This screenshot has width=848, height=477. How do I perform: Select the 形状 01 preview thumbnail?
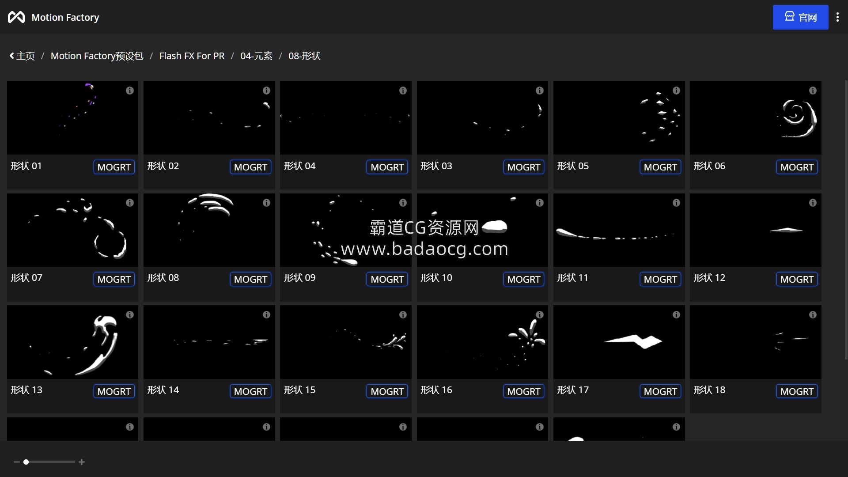point(72,118)
